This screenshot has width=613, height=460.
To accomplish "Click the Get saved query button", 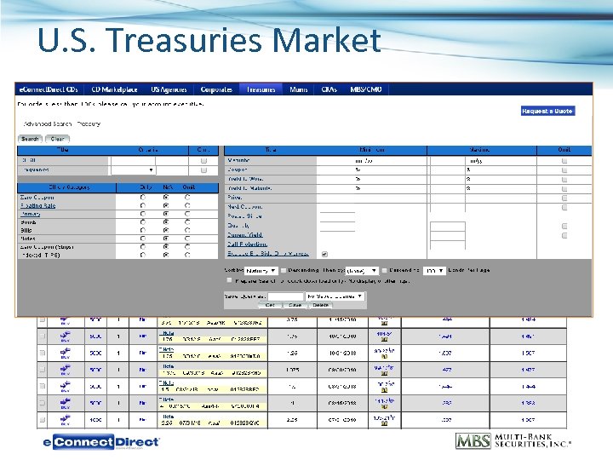I will tap(270, 305).
